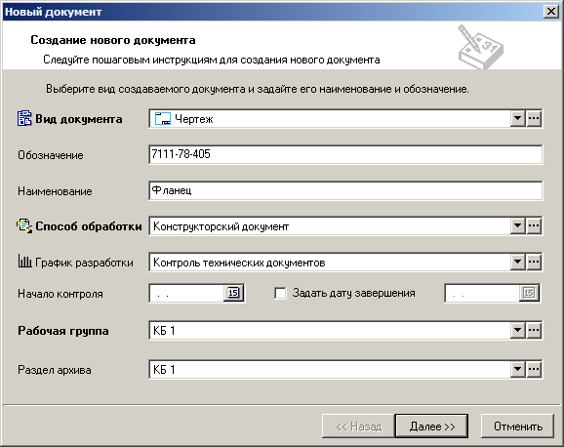Image resolution: width=564 pixels, height=447 pixels.
Task: Enable Задать дату завершения checkbox
Action: pos(280,293)
